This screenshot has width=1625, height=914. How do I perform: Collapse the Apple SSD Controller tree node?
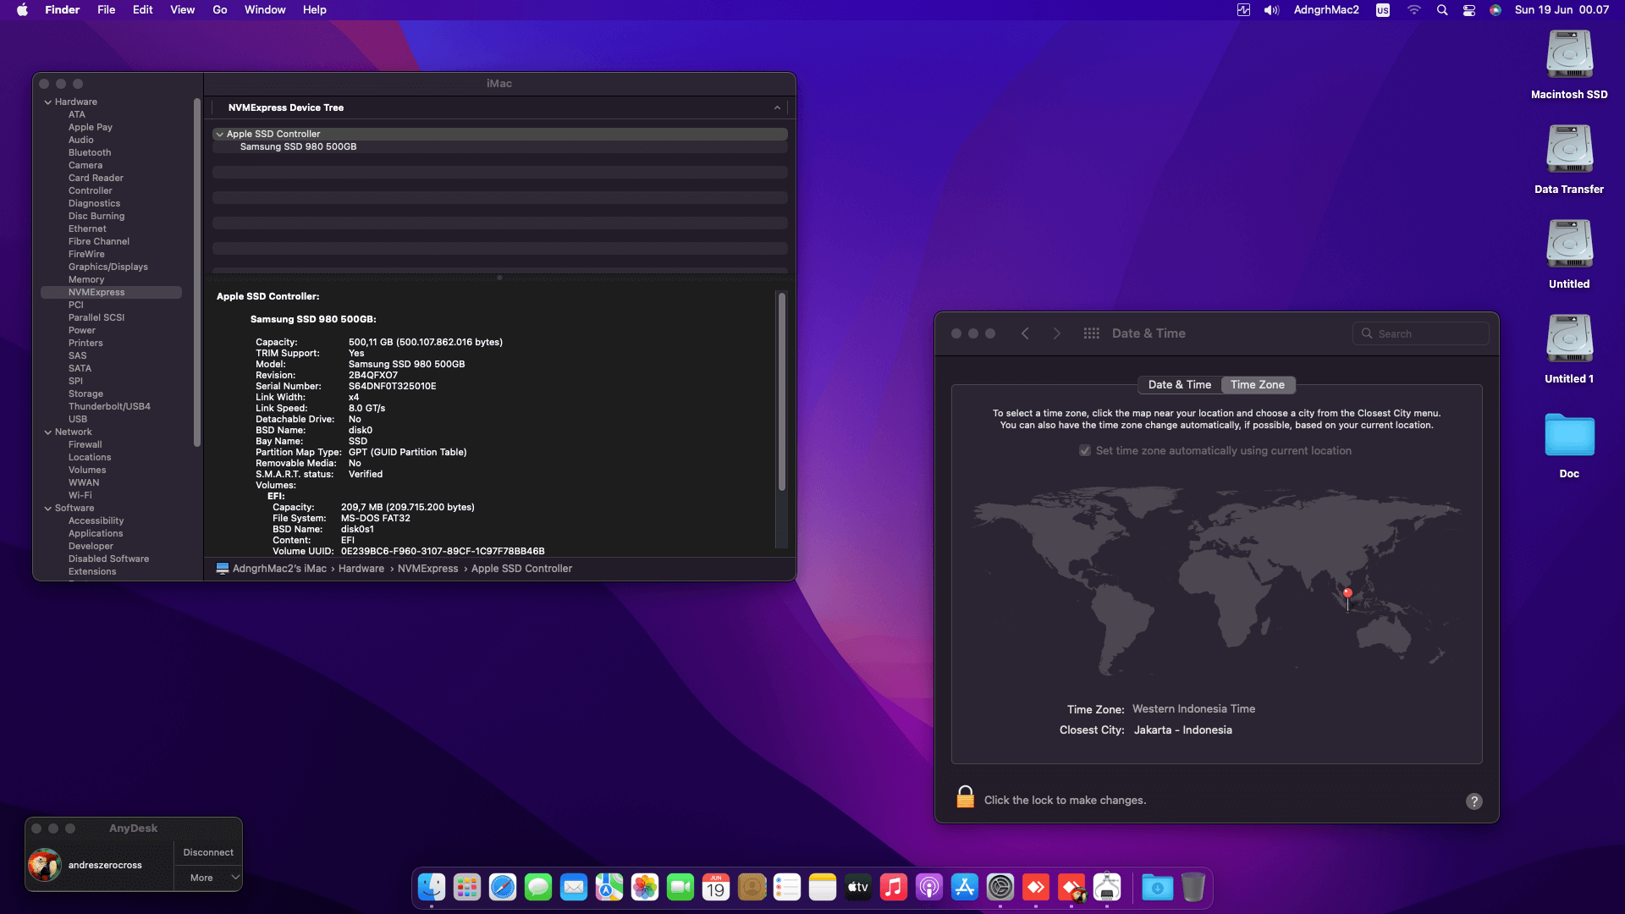[220, 135]
